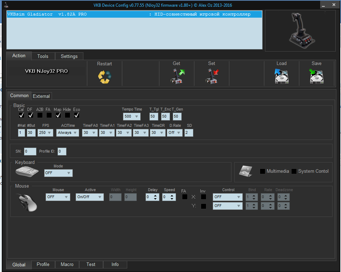The height and width of the screenshot is (272, 341).
Task: Minimize the VKB Device Config window
Action: pyautogui.click(x=323, y=5)
